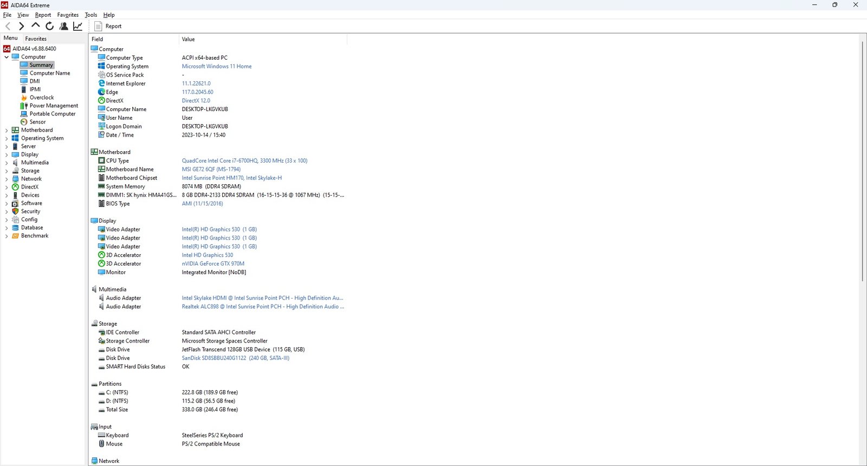Switch to the Menu tab in sidebar

(x=10, y=38)
